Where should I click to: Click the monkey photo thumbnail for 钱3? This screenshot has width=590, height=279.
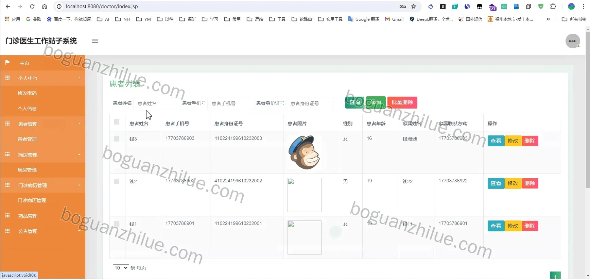[x=304, y=152]
